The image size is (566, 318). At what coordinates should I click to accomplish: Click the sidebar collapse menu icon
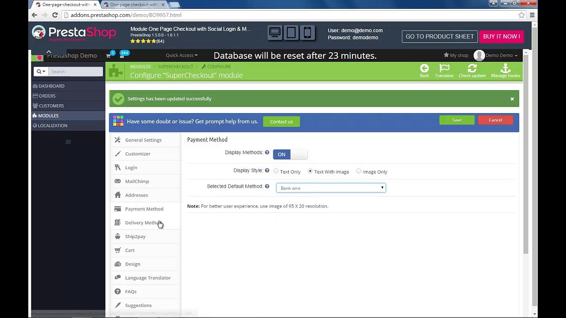pos(68,142)
